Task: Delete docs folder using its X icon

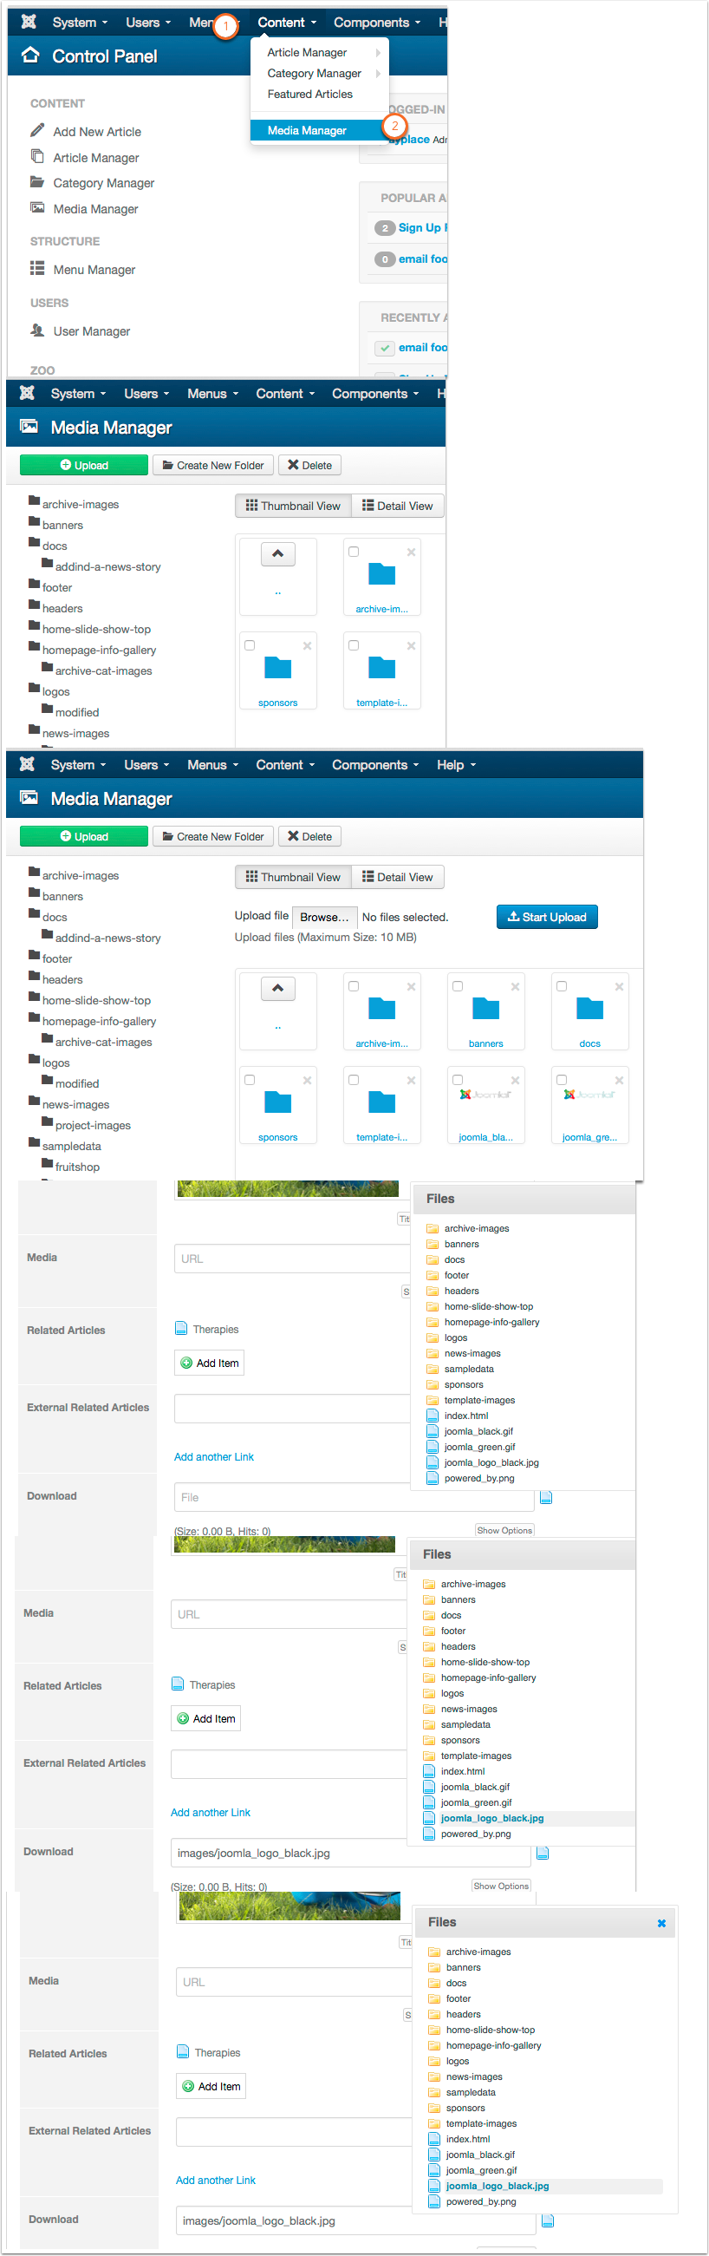Action: (x=619, y=986)
